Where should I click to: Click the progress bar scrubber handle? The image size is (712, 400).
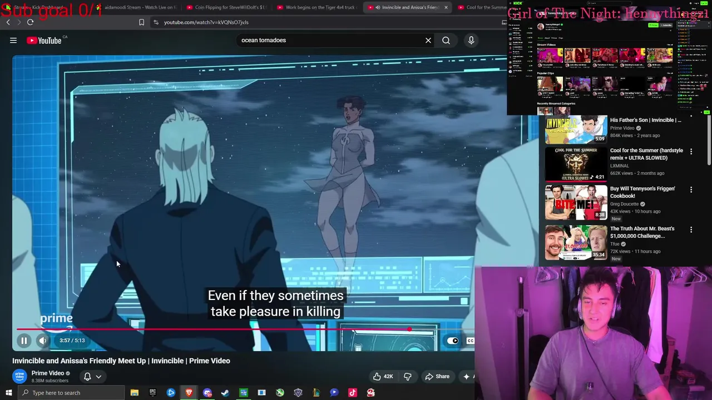(x=409, y=329)
